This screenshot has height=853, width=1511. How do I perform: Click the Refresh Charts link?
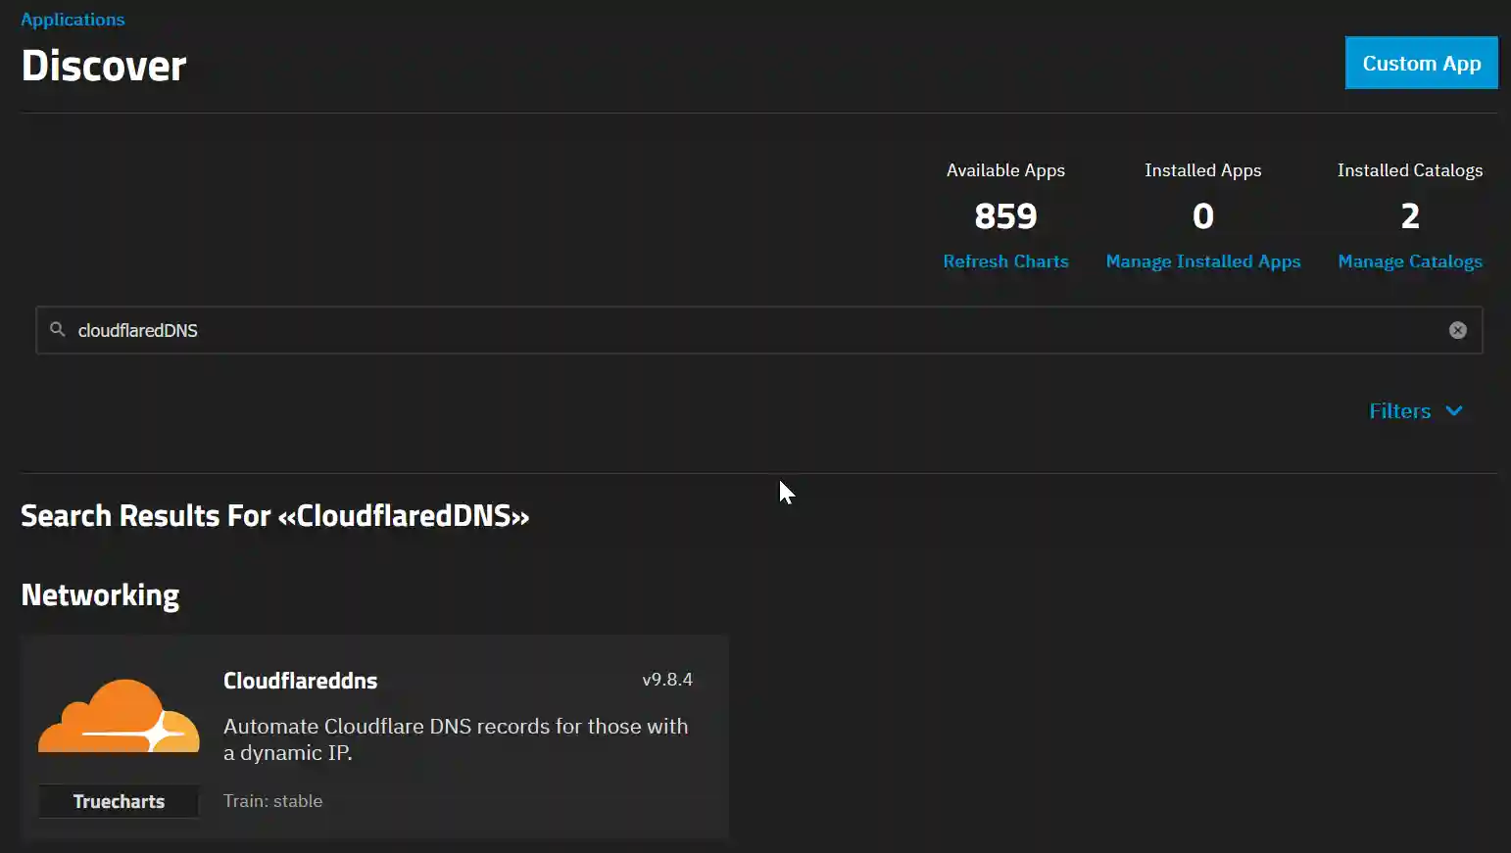click(1005, 261)
